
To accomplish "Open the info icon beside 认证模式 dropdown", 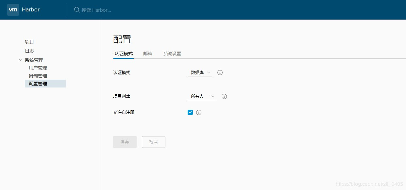I will point(220,72).
